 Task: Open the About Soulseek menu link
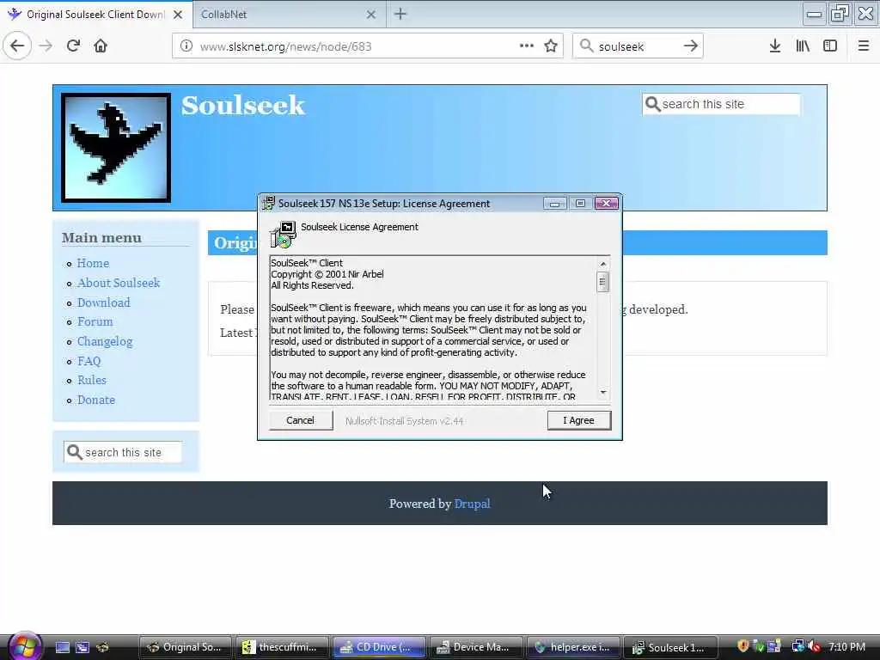click(x=119, y=283)
